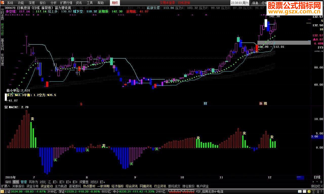Open the 深度 menu
324x194 pixels.
pos(32,3)
